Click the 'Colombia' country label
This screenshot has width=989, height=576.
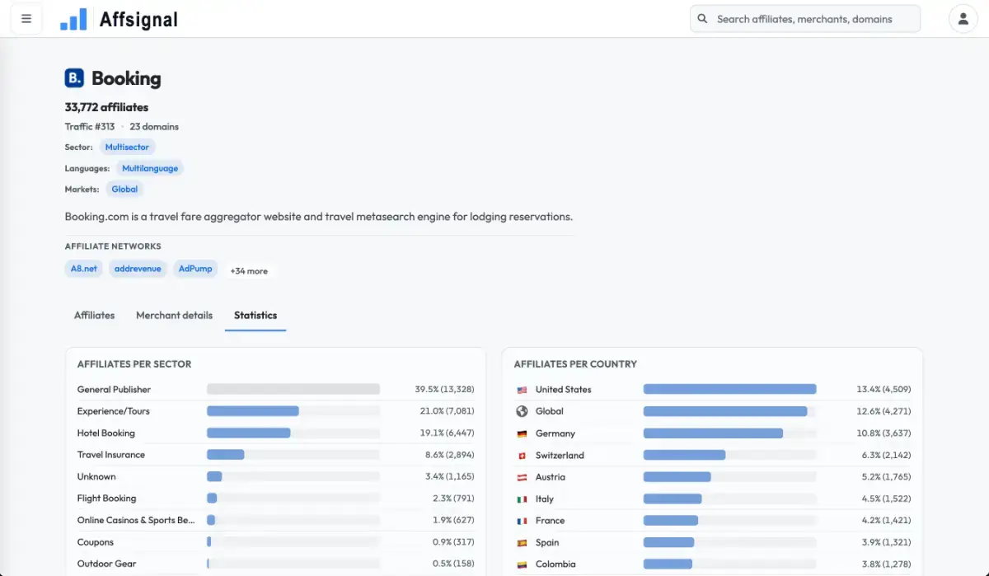(x=555, y=564)
